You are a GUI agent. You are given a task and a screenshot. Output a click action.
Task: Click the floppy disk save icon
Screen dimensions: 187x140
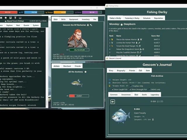click(x=11, y=18)
